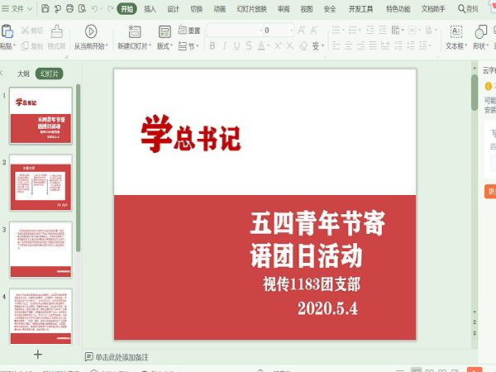Open the Review (审阅) ribbon tab
This screenshot has height=372, width=496.
284,9
